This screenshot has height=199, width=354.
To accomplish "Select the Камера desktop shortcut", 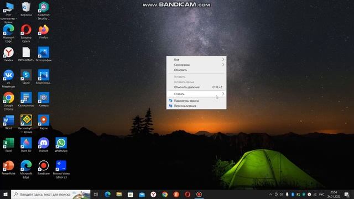I will (x=44, y=99).
